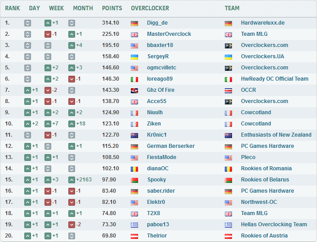Open the Hardwareluxx.de team page
The width and height of the screenshot is (317, 242).
[x=263, y=23]
